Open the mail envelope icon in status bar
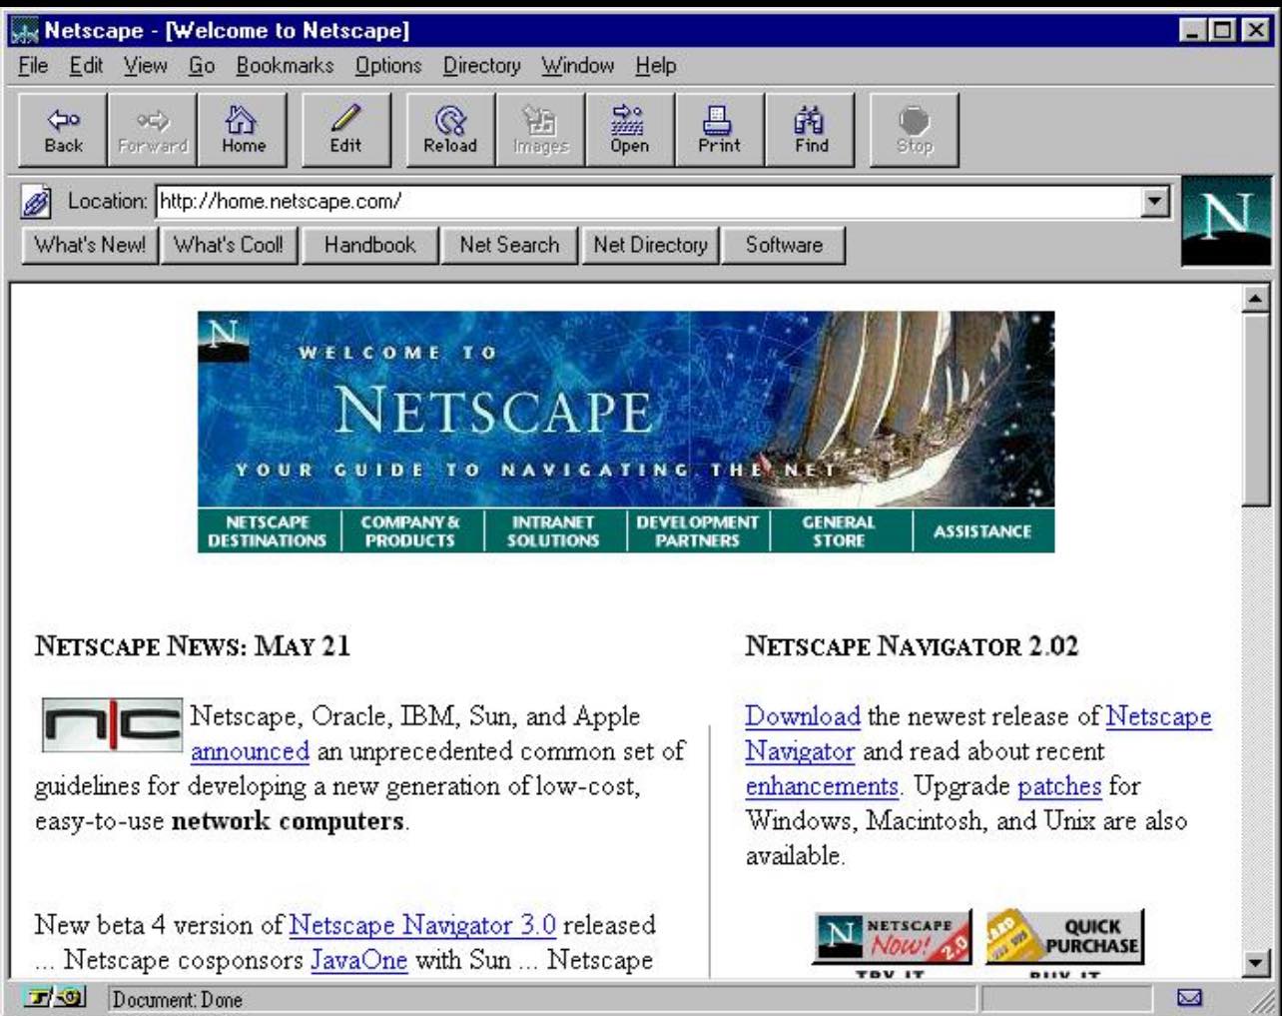Viewport: 1282px width, 1016px height. coord(1190,998)
